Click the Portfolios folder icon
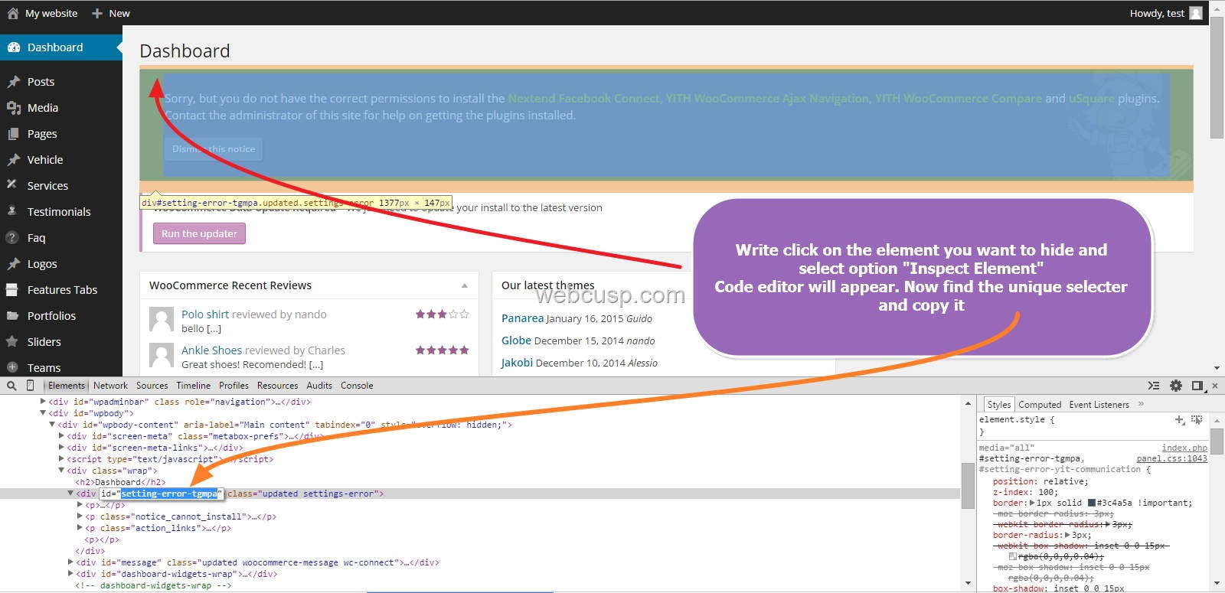 click(x=12, y=315)
